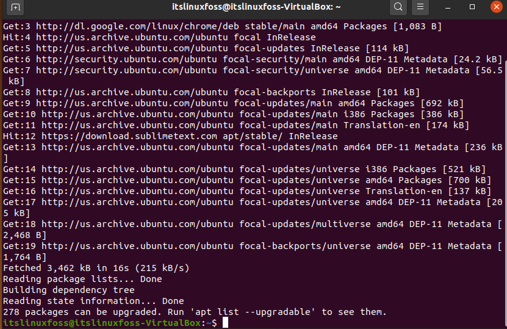Click the Hit:4 focal InRelease line
The width and height of the screenshot is (507, 329).
pyautogui.click(x=159, y=37)
